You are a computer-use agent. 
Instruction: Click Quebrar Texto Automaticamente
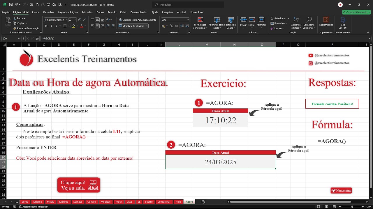pyautogui.click(x=137, y=20)
